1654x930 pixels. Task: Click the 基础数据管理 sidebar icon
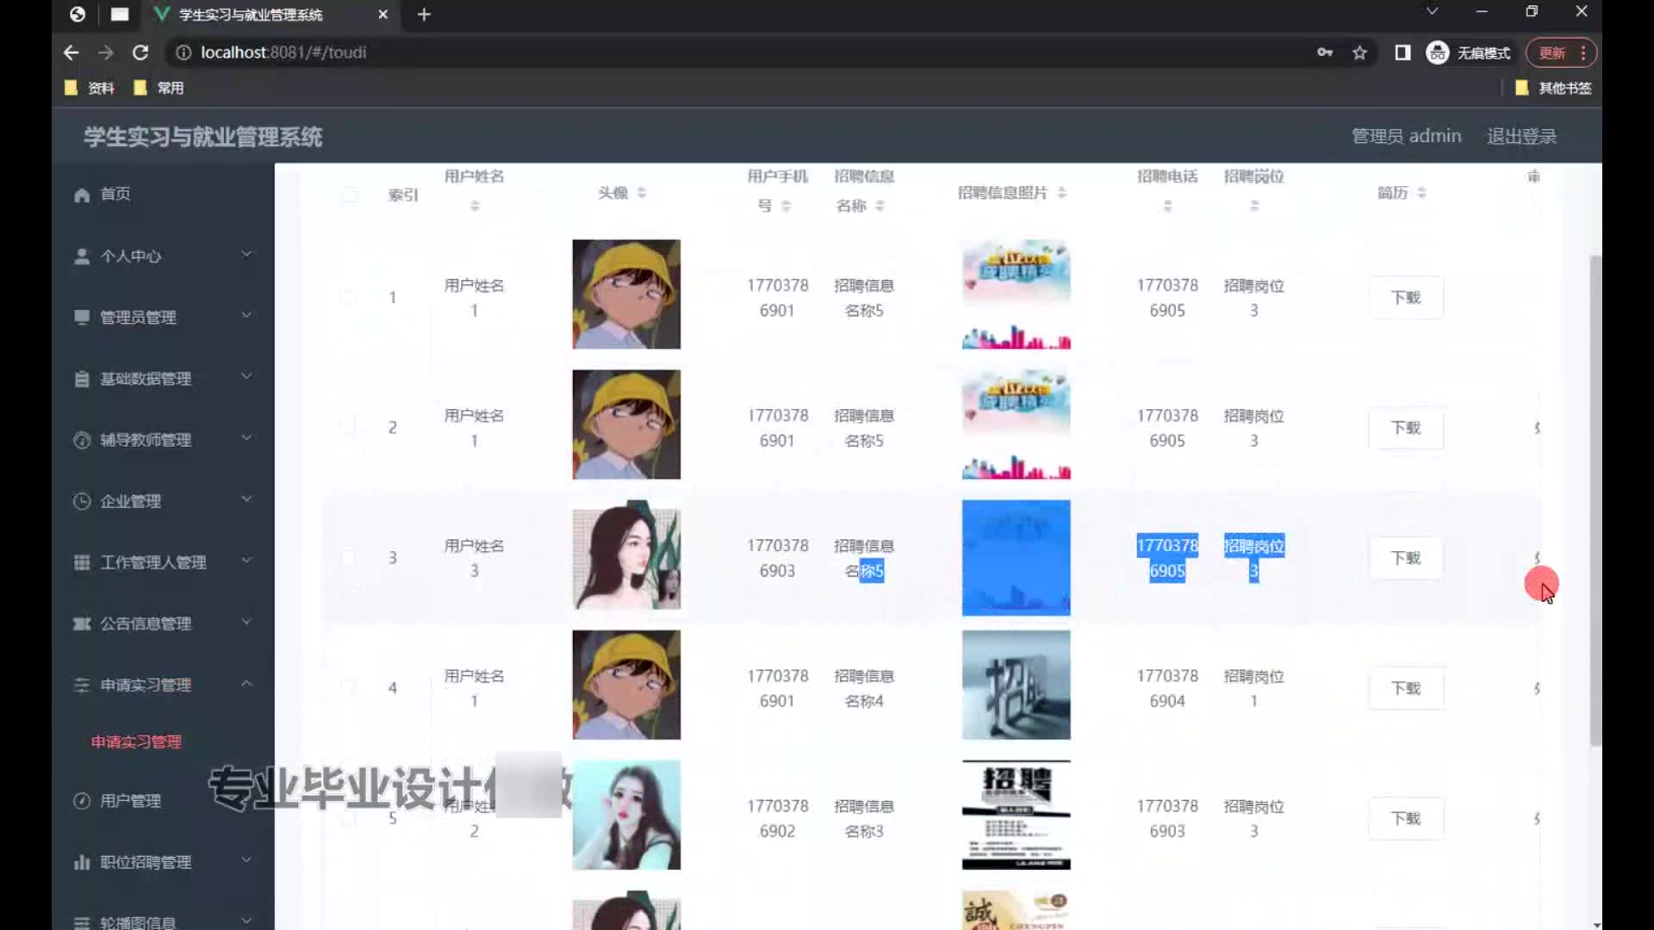tap(82, 379)
